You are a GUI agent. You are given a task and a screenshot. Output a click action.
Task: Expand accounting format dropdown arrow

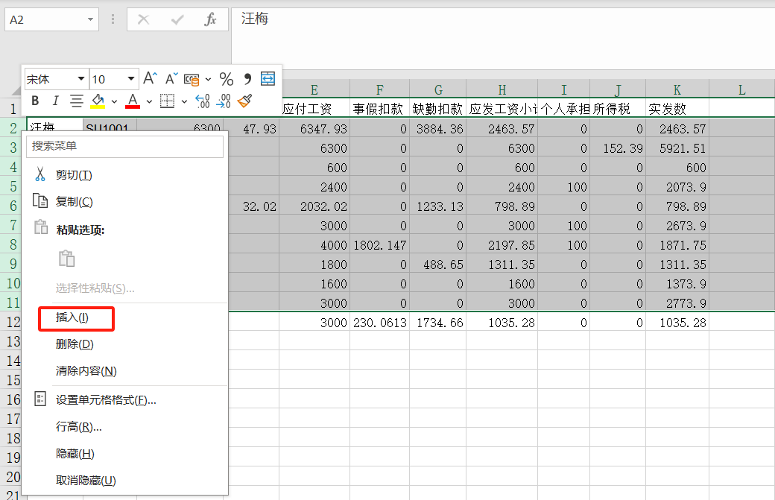pos(208,79)
